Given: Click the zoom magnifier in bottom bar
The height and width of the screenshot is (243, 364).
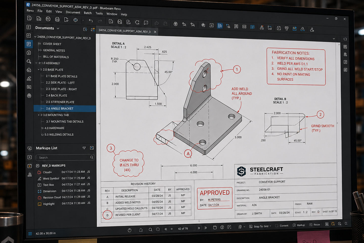Looking at the screenshot, I should [x=150, y=230].
